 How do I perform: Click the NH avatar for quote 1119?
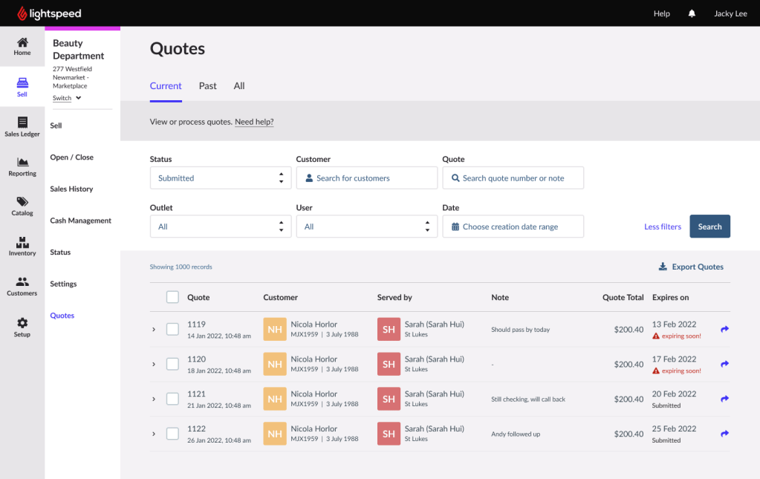coord(275,329)
